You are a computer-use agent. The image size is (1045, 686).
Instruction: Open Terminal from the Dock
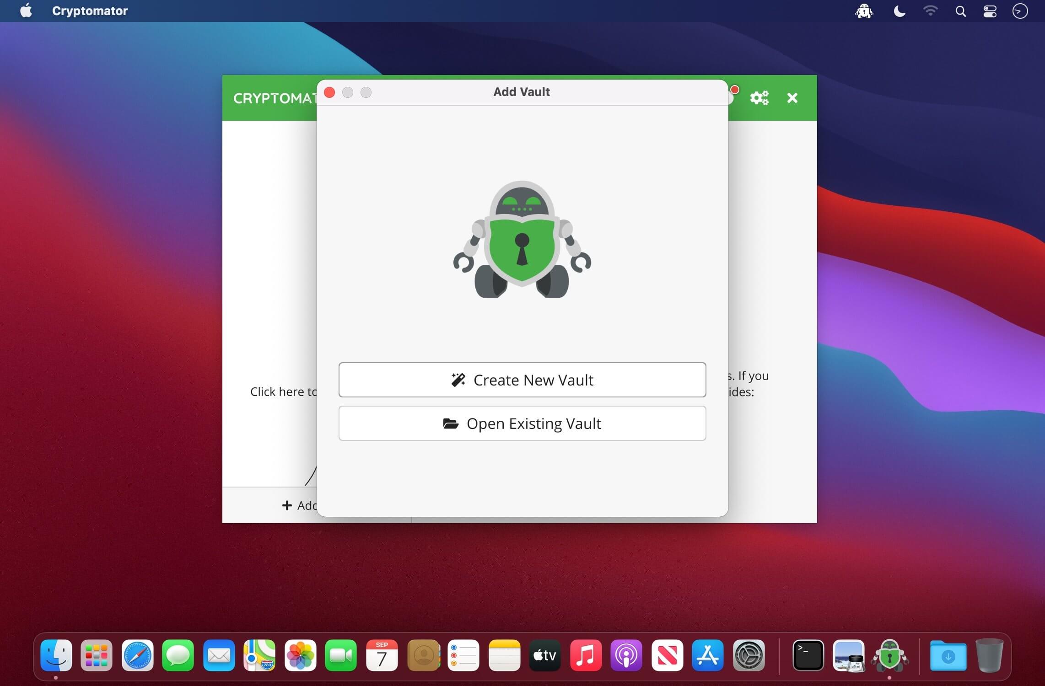coord(808,655)
